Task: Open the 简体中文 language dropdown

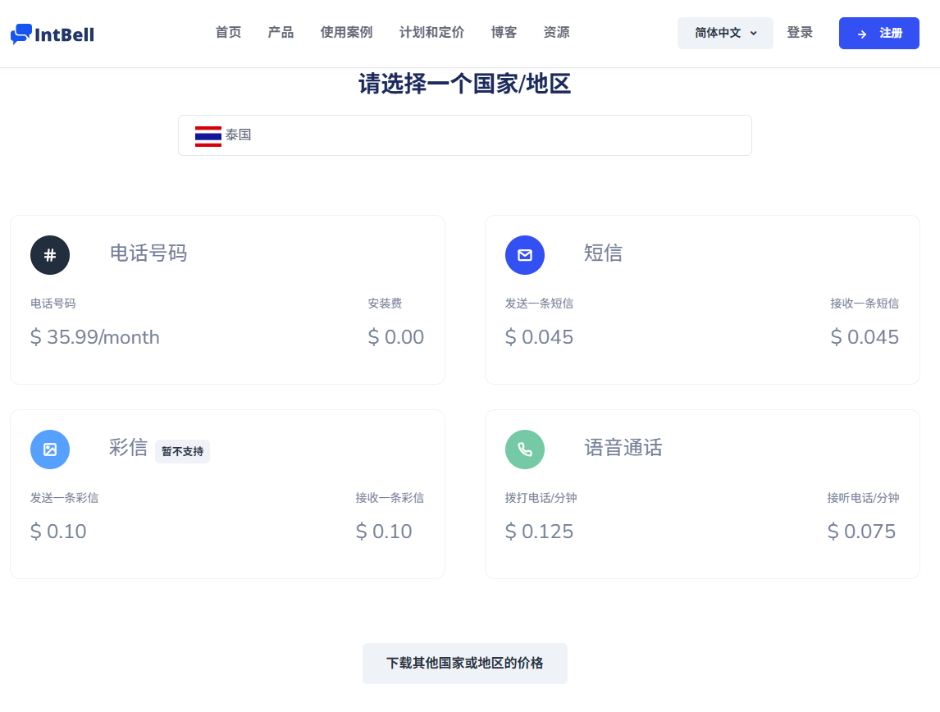Action: point(718,33)
